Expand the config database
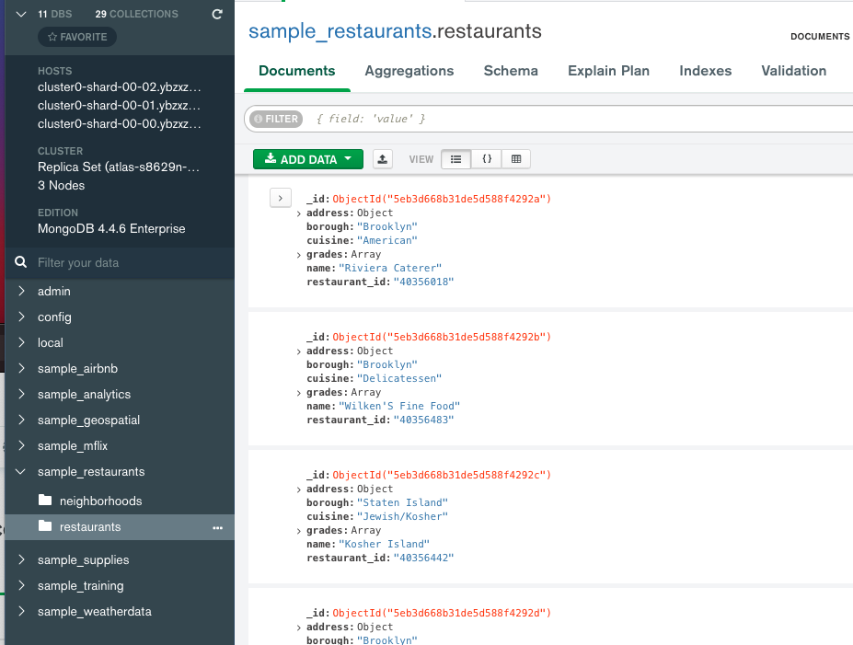The image size is (853, 645). pyautogui.click(x=21, y=317)
